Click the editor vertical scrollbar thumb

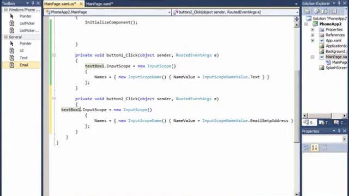point(297,106)
